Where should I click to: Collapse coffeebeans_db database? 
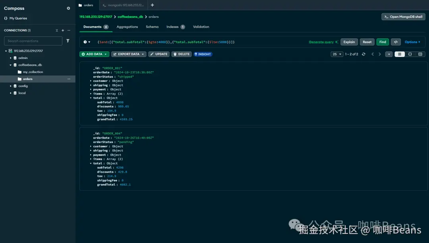[x=11, y=65]
